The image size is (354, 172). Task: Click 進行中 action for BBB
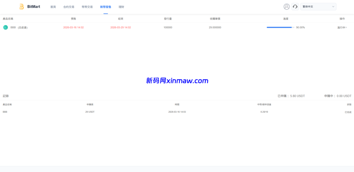tap(342, 28)
